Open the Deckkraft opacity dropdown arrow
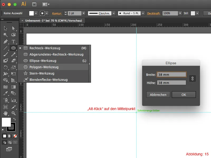Image resolution: width=211 pixels, height=158 pixels. point(180,13)
